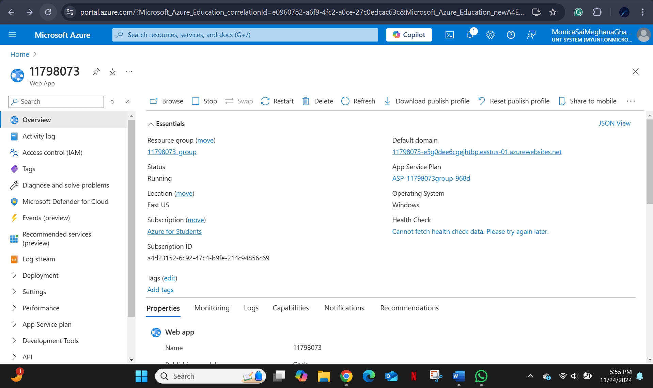Restart the web app

[277, 101]
